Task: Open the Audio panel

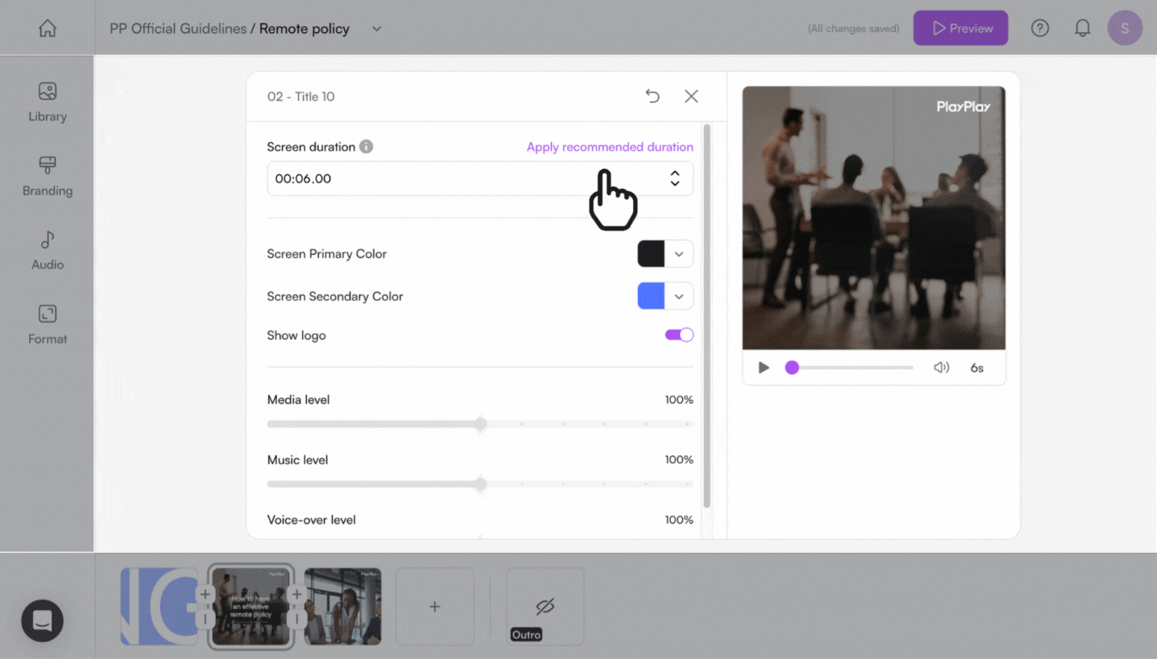Action: [x=47, y=251]
